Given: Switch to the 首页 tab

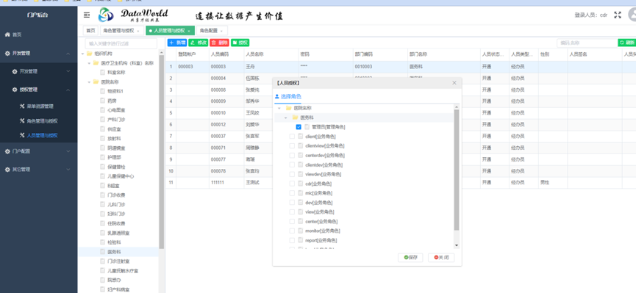Looking at the screenshot, I should click(x=90, y=31).
